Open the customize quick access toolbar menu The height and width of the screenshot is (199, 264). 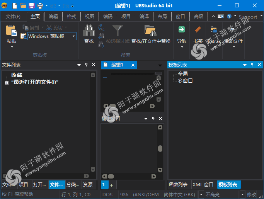point(72,6)
